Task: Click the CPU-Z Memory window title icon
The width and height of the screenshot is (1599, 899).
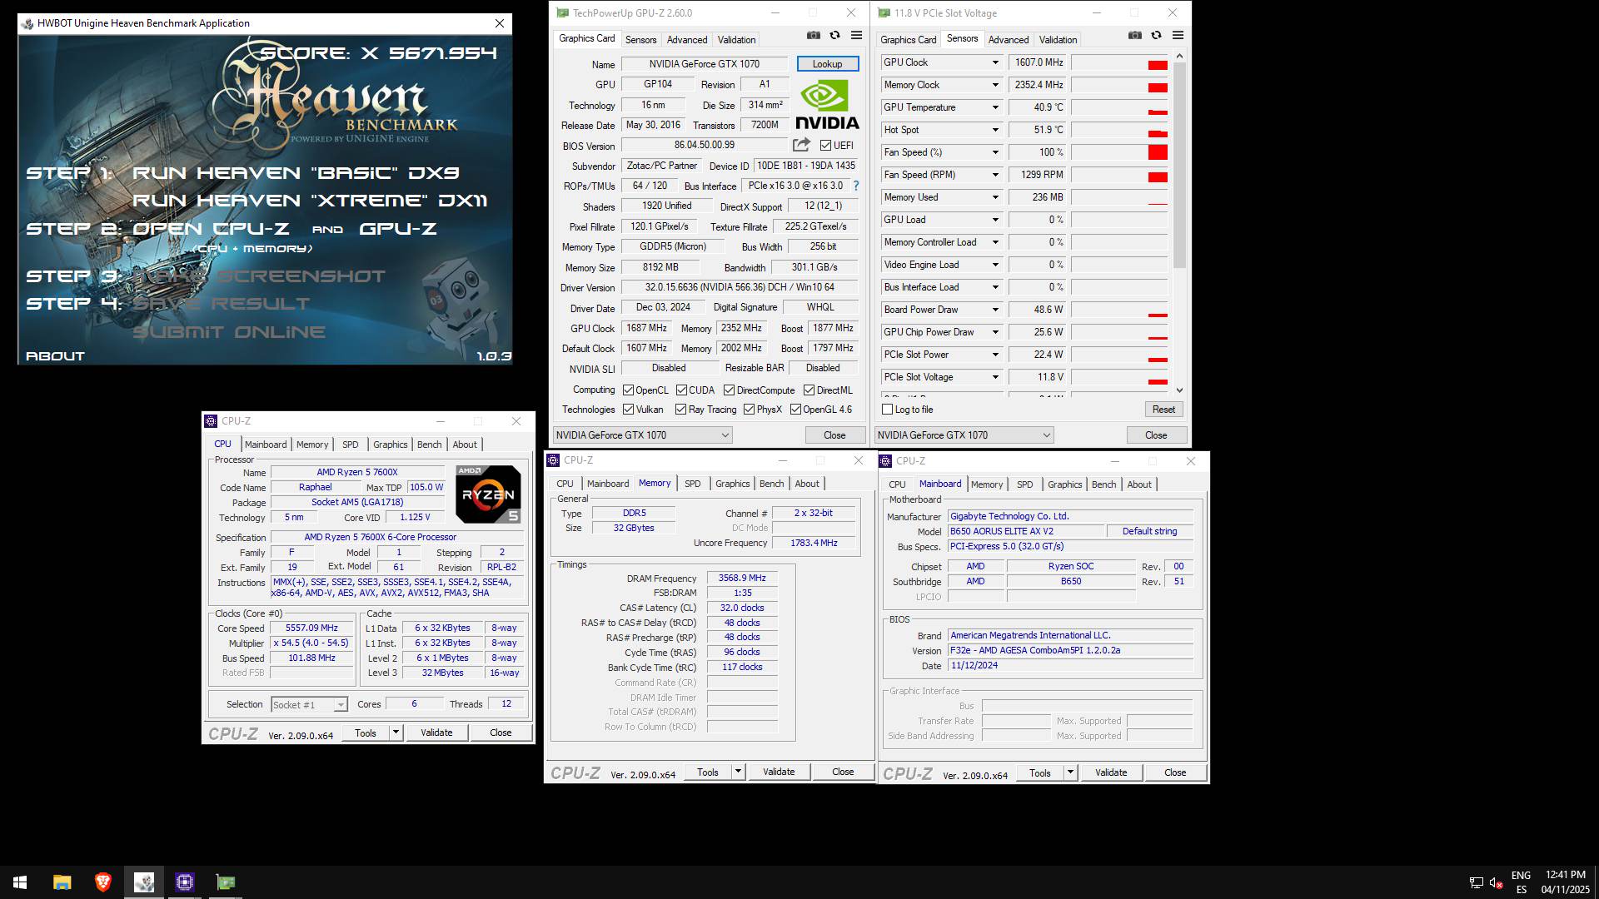Action: 553,460
